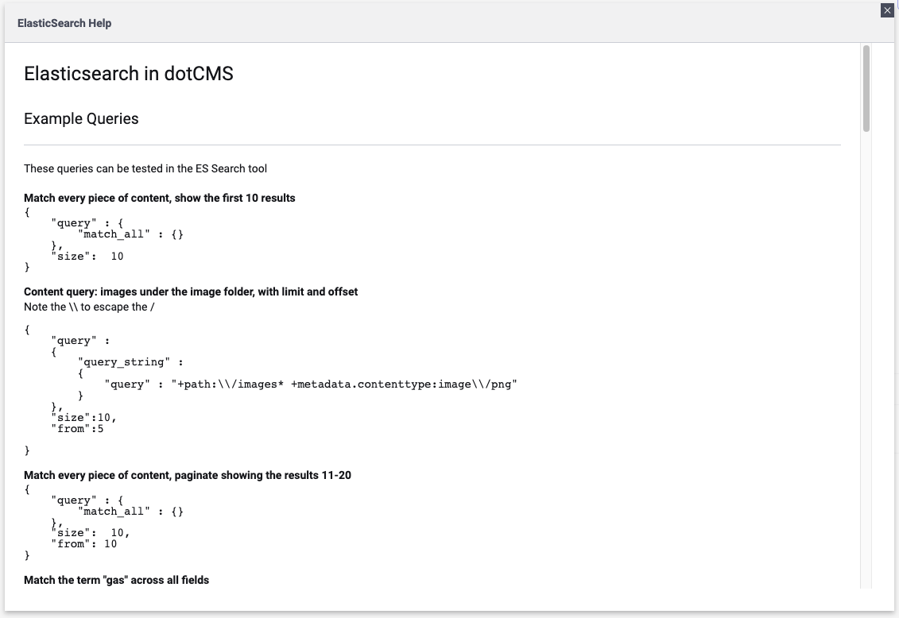
Task: Click the "query_string" code line
Action: tap(131, 362)
